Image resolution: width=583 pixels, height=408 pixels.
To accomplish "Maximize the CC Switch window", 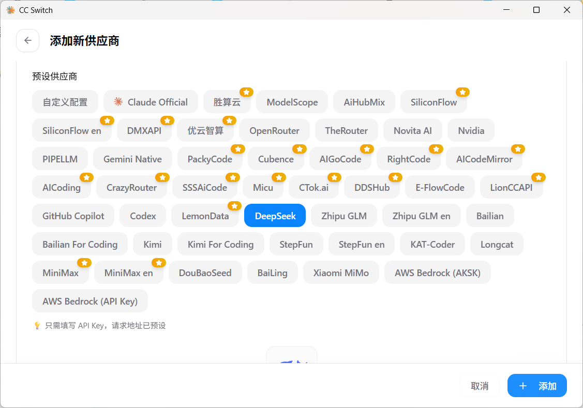I will tap(536, 10).
